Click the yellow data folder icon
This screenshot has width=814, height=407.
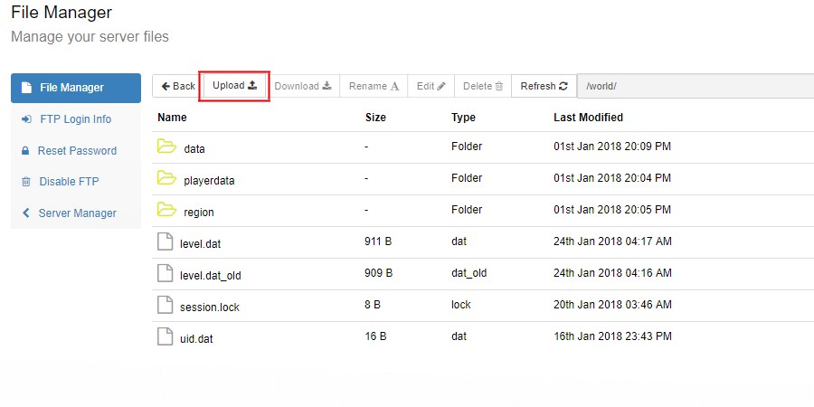point(166,147)
